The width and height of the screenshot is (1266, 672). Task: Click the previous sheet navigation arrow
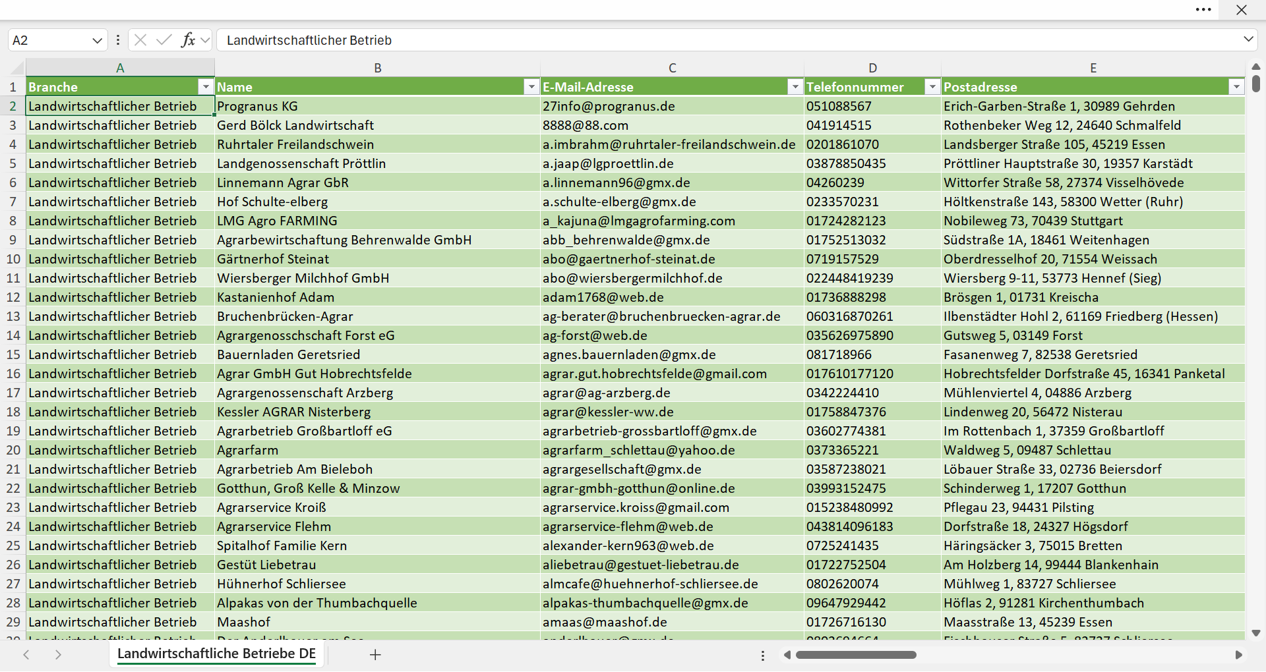click(x=26, y=655)
